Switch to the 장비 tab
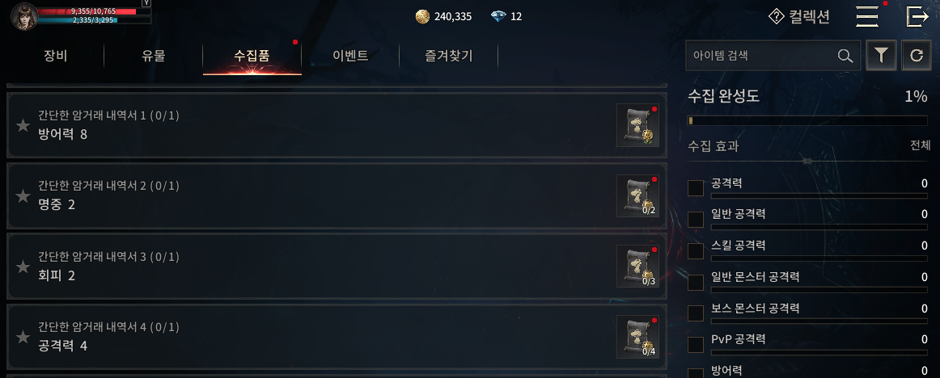 tap(55, 57)
